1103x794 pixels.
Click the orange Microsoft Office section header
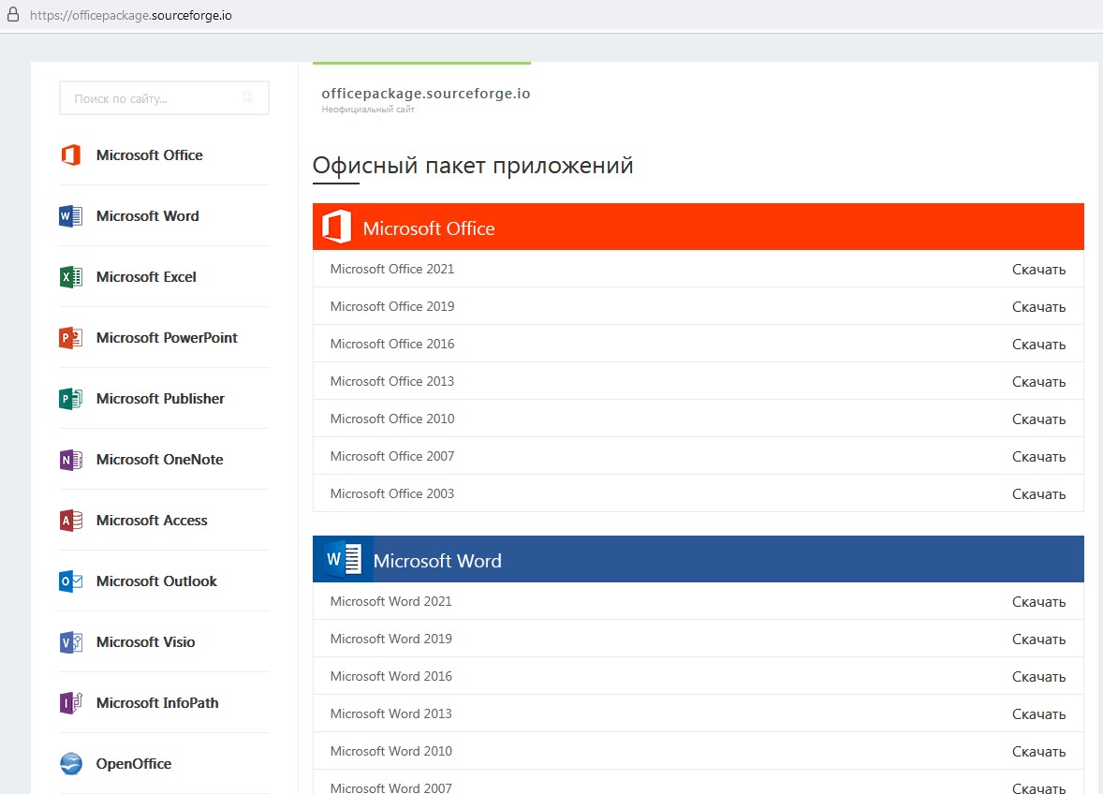tap(698, 228)
